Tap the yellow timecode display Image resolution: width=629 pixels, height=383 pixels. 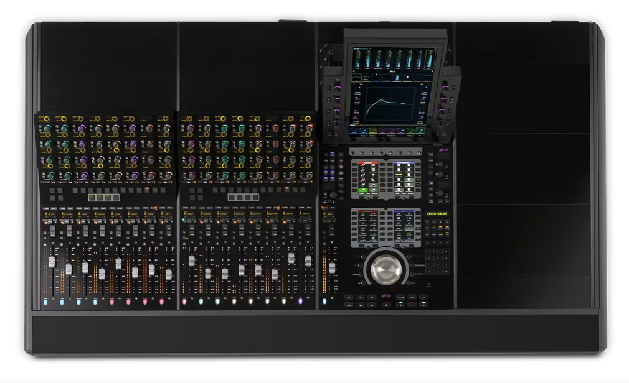pyautogui.click(x=436, y=213)
